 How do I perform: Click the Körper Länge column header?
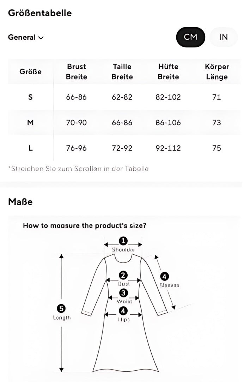tap(217, 71)
